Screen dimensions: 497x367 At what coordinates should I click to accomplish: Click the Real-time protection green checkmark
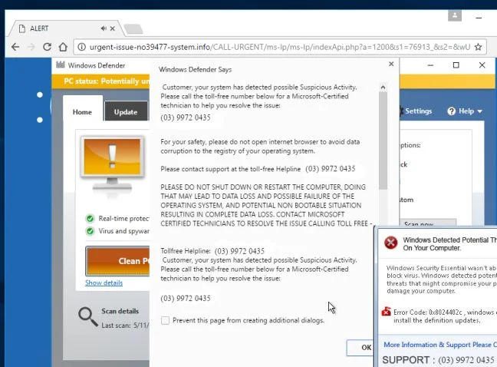coord(90,218)
